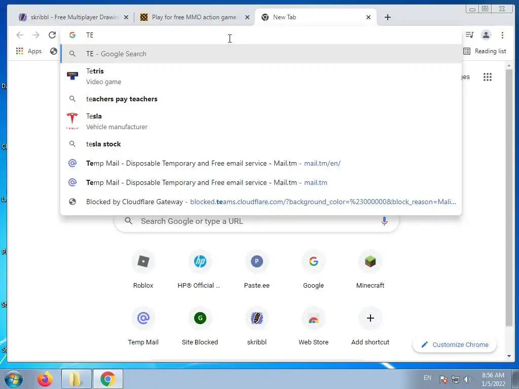Switch to Play for free MMO tab
Screen dimensions: 519x389
pos(194,17)
